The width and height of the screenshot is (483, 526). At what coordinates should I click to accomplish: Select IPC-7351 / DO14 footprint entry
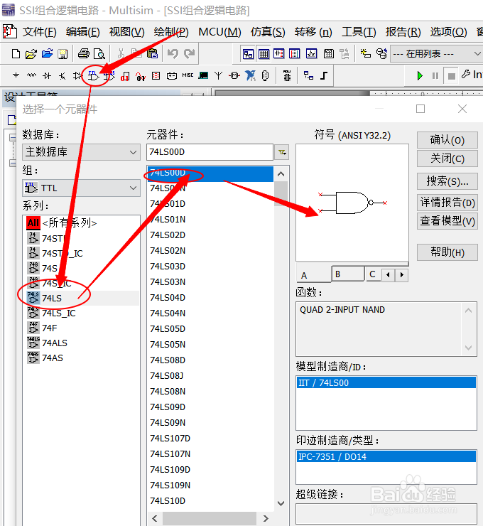(x=386, y=456)
